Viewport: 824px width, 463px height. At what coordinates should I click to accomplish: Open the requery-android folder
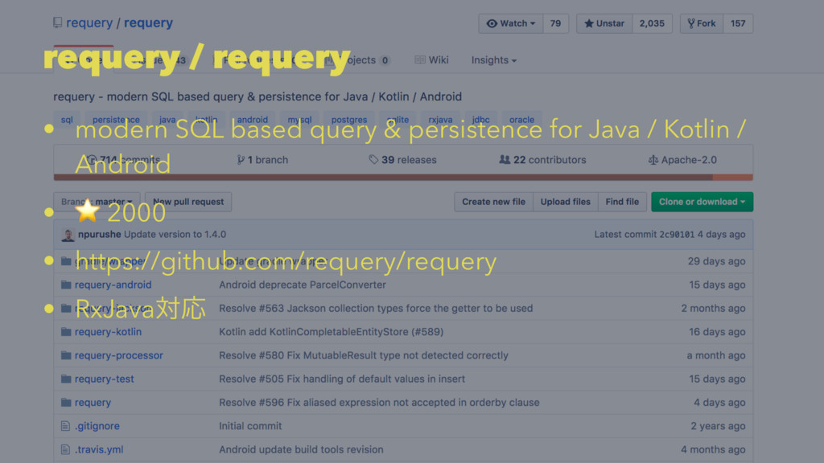[x=113, y=285]
